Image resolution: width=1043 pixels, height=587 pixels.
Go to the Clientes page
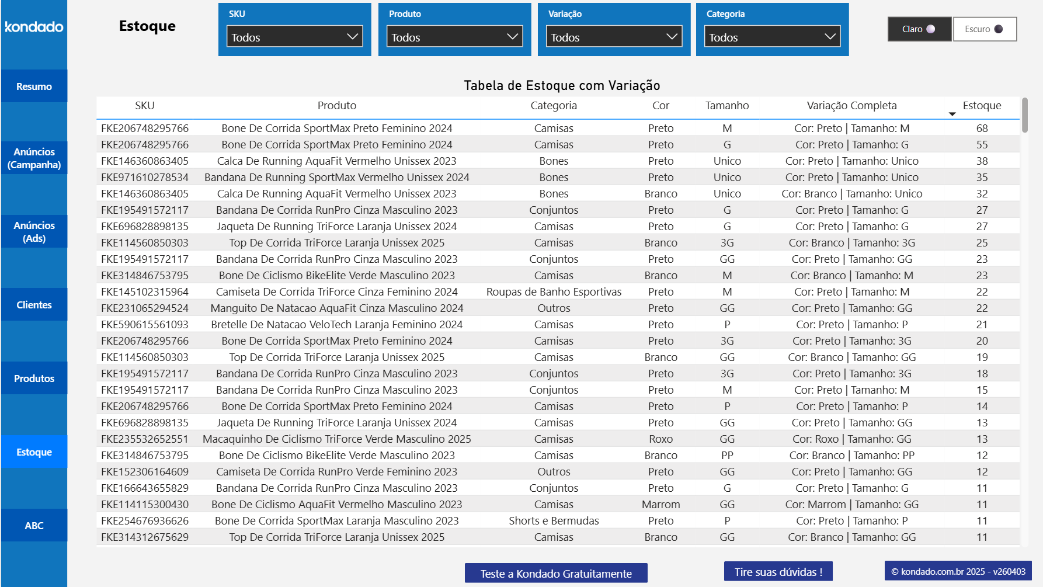[33, 304]
